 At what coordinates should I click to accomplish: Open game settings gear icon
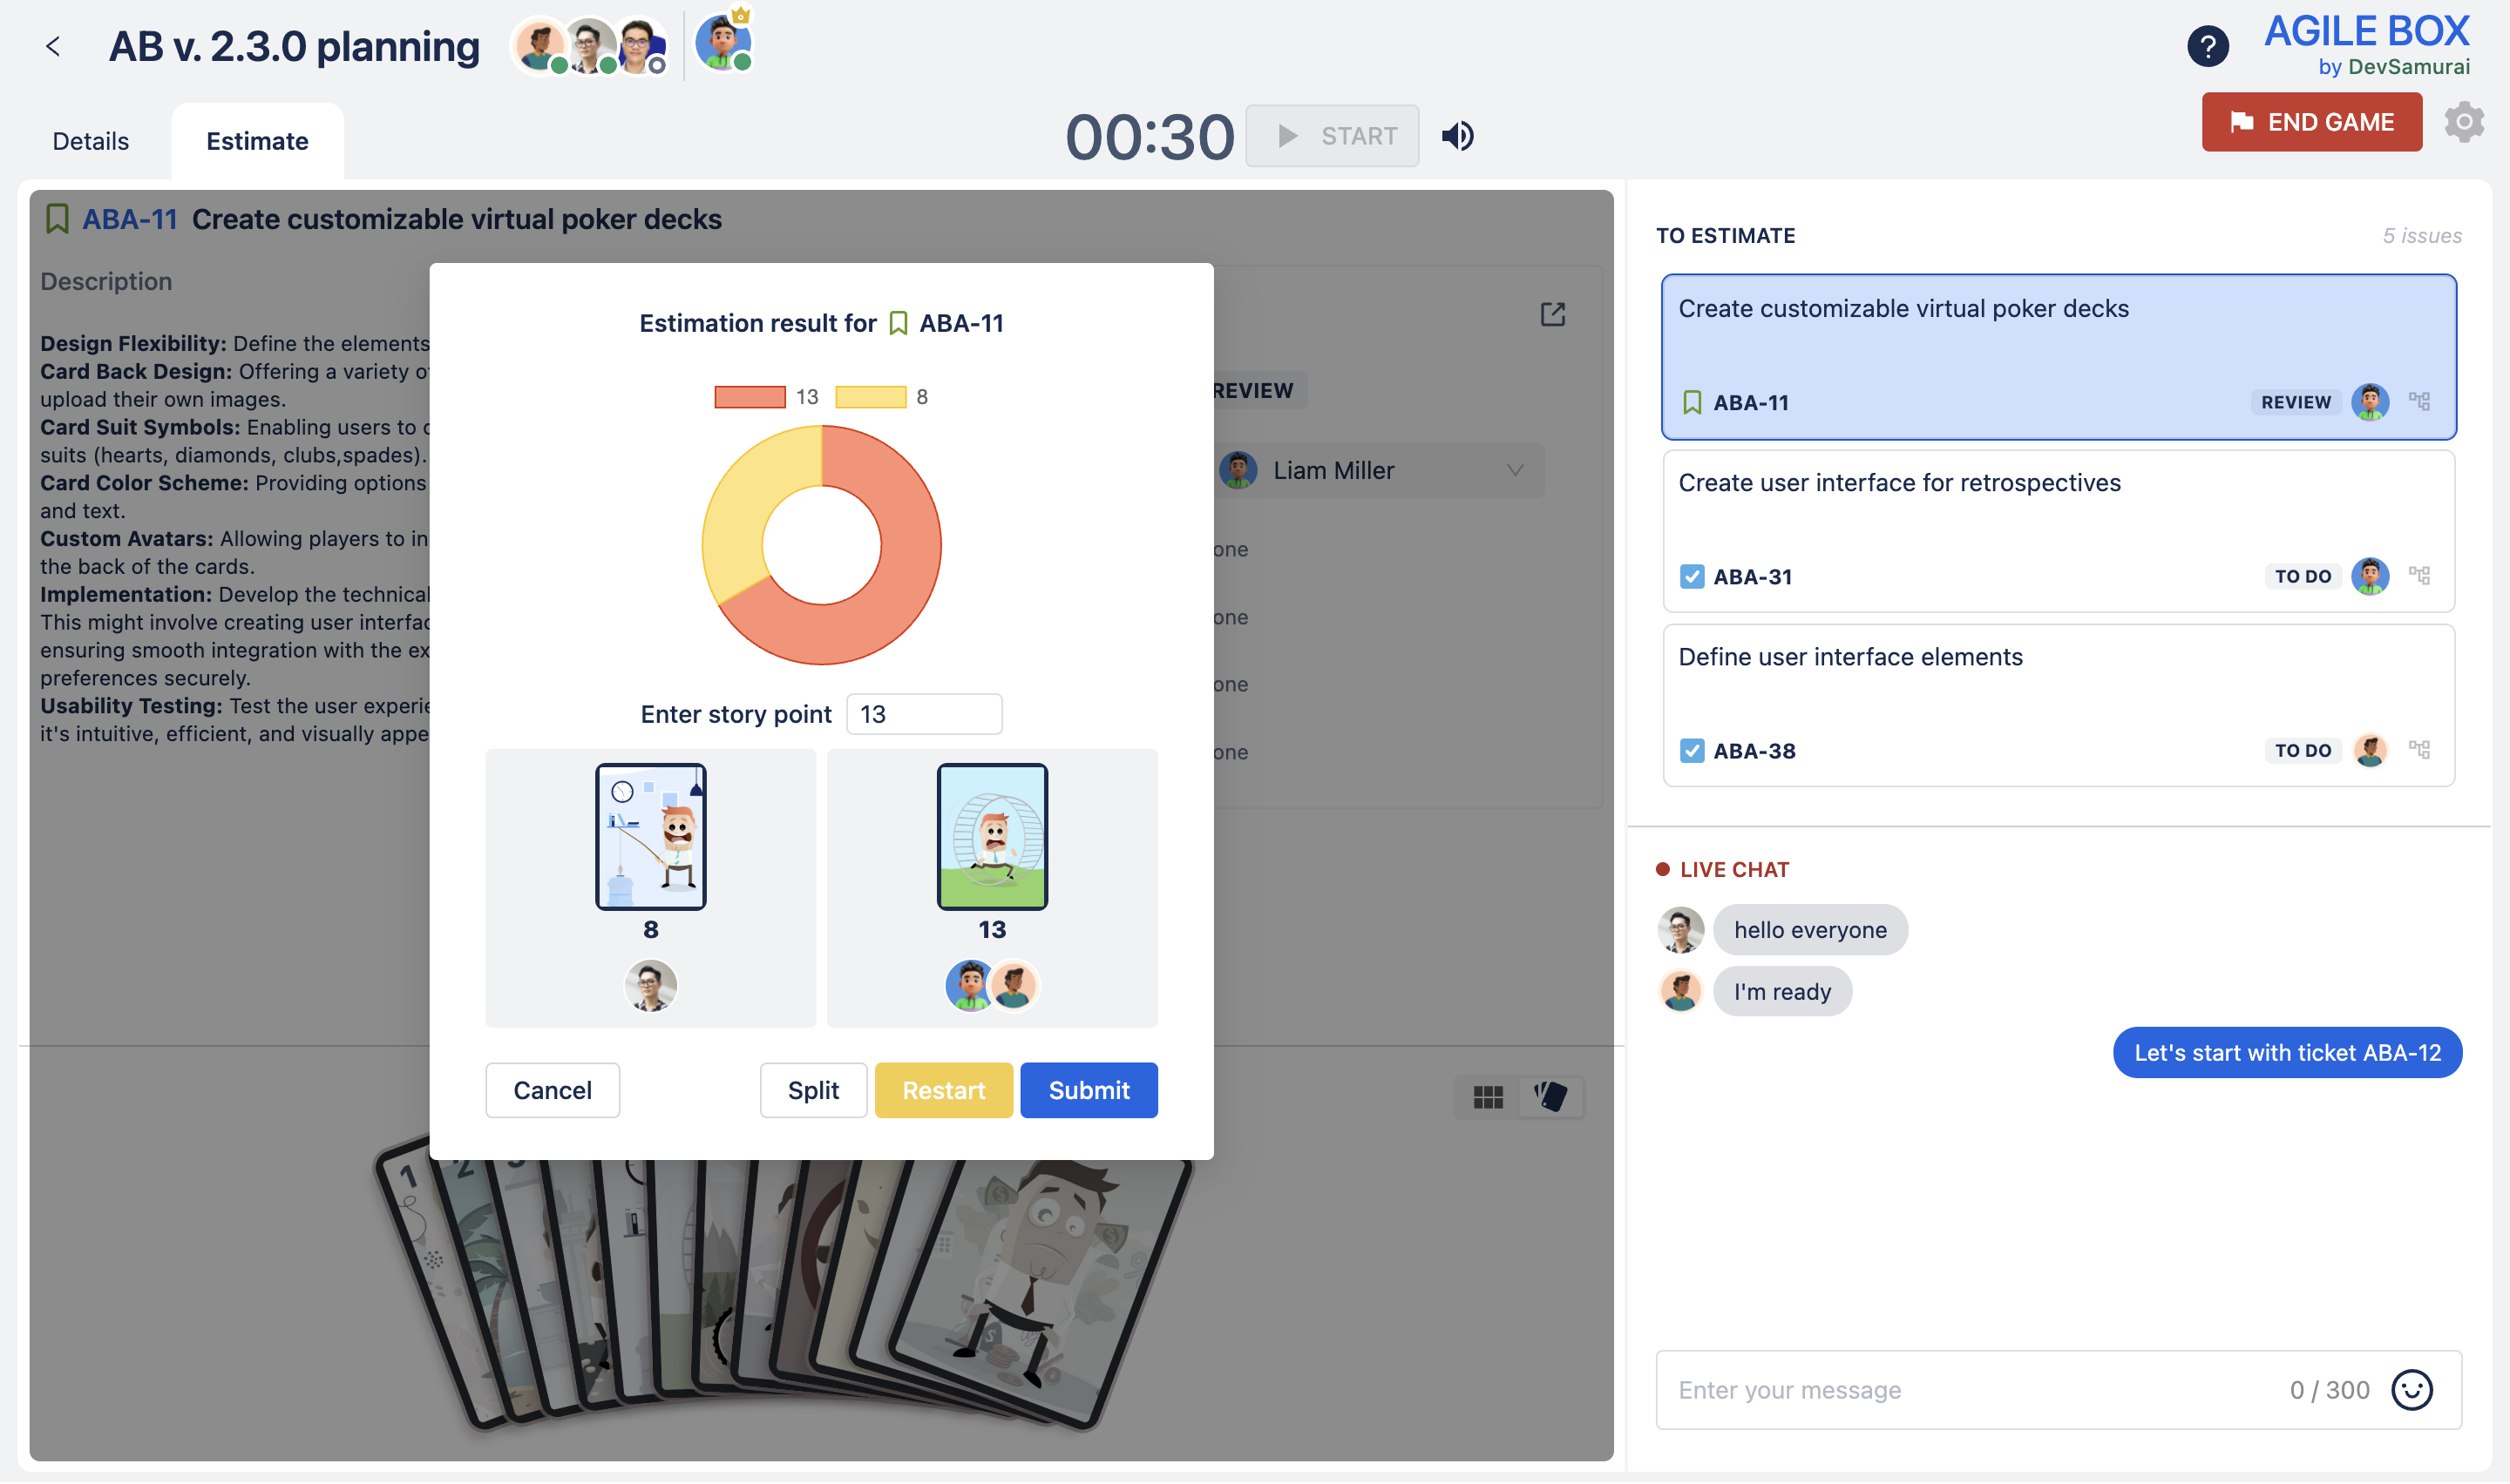point(2463,122)
